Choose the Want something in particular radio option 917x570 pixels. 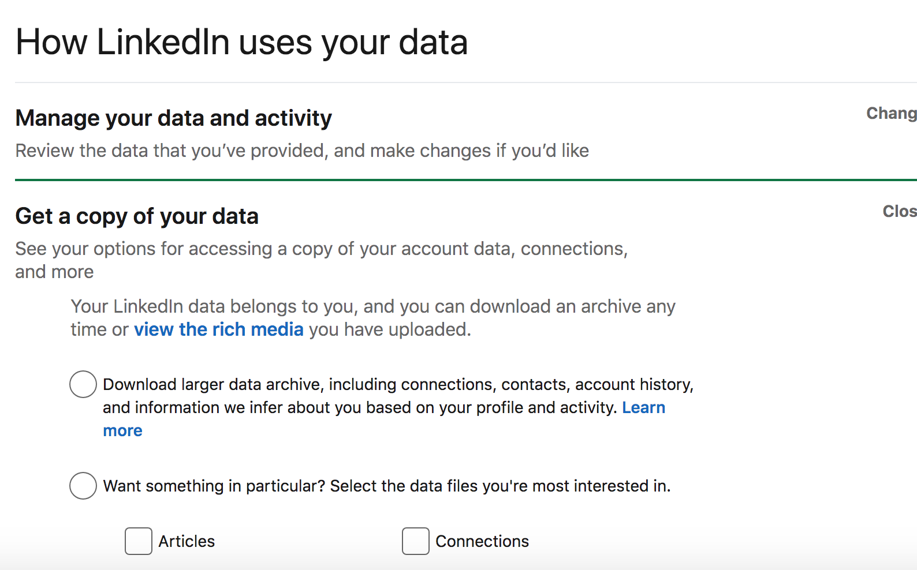tap(83, 486)
